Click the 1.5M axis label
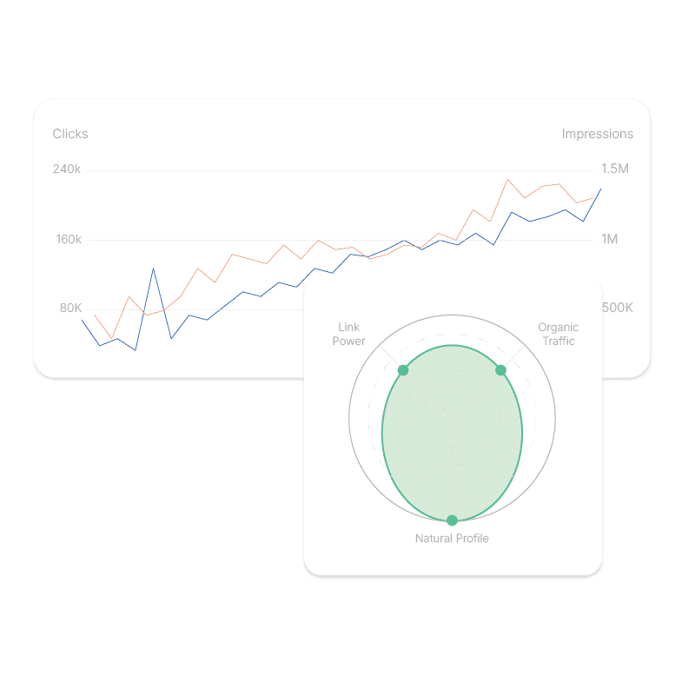This screenshot has width=695, height=696. click(x=614, y=169)
